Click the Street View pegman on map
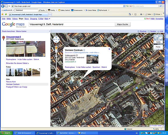The width and height of the screenshot is (168, 135). coord(56,48)
